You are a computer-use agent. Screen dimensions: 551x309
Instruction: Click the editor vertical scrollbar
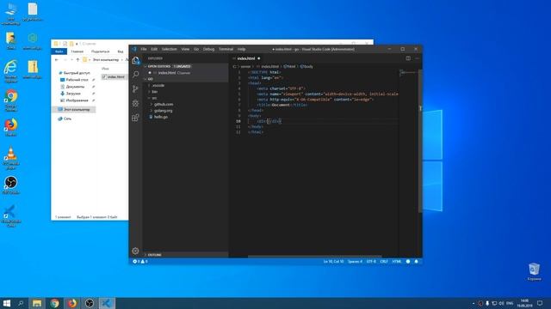(x=420, y=140)
